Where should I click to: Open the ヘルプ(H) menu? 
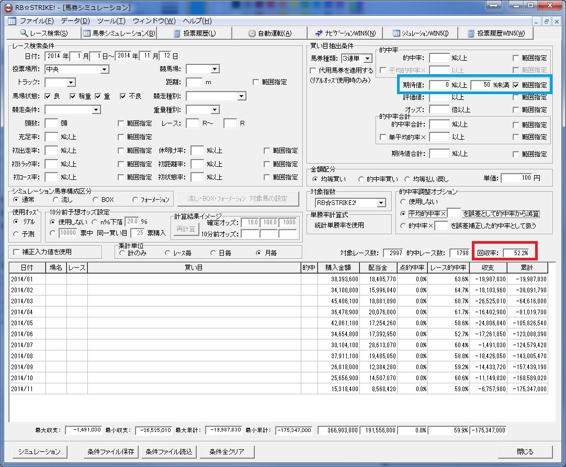point(197,21)
